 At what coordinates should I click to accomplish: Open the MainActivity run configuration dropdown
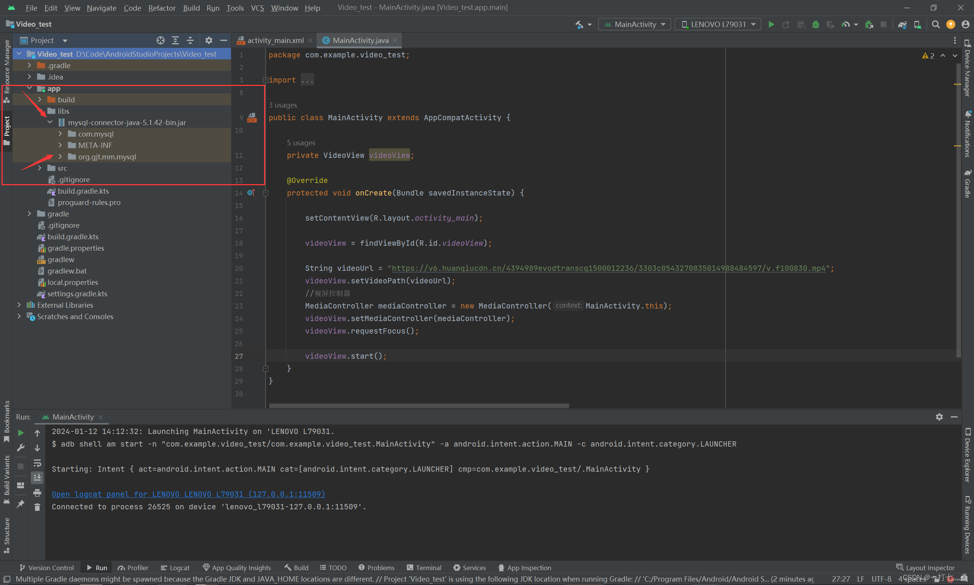pyautogui.click(x=635, y=24)
